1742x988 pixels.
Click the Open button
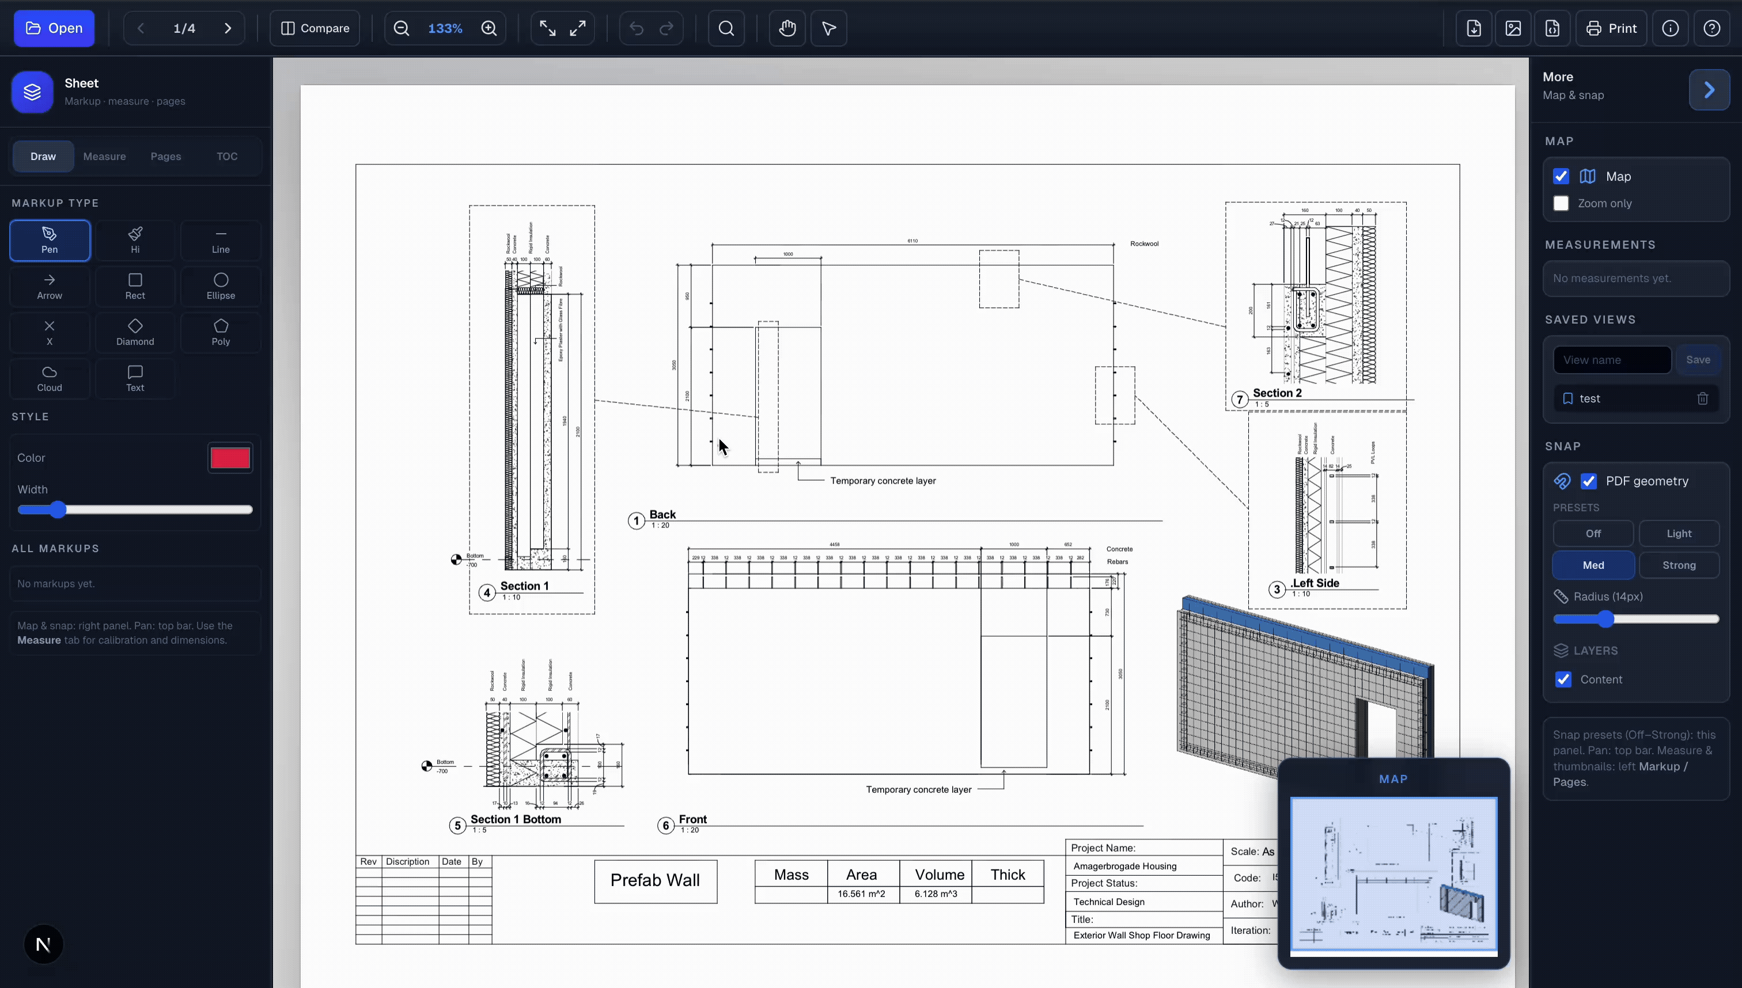54,28
